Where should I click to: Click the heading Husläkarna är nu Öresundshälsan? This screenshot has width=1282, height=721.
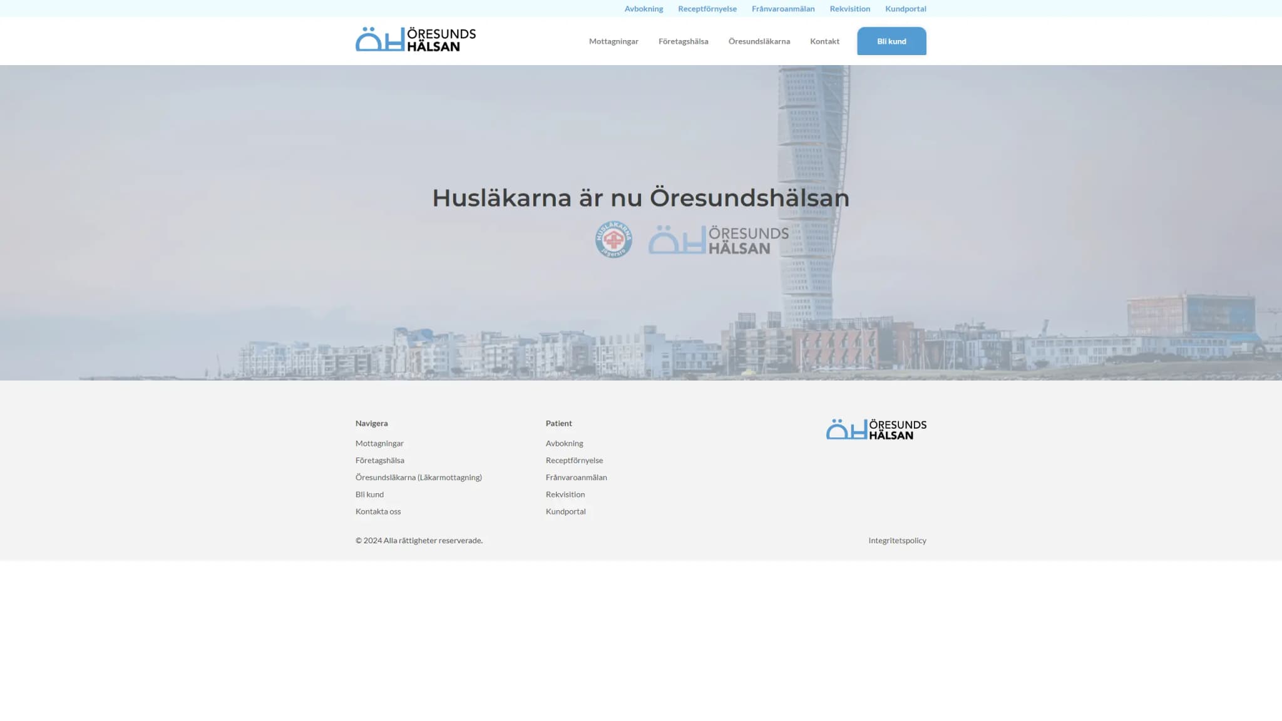coord(641,198)
